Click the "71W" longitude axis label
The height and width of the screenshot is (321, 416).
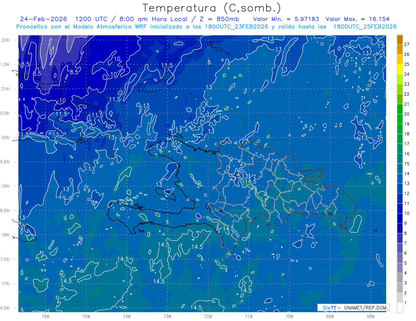coord(249,316)
